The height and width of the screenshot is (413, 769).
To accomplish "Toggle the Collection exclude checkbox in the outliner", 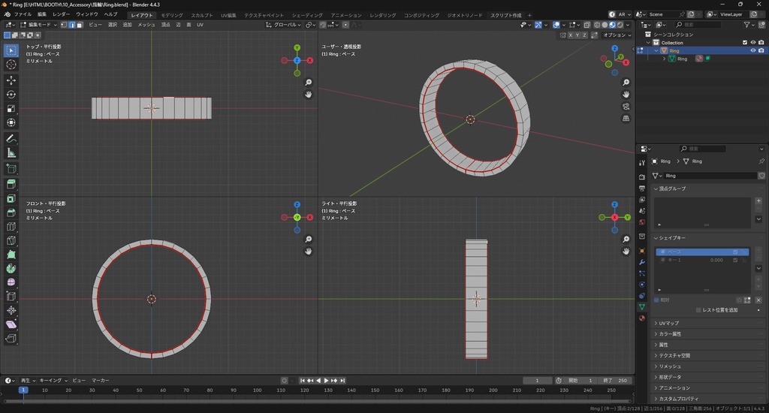I will click(x=745, y=42).
